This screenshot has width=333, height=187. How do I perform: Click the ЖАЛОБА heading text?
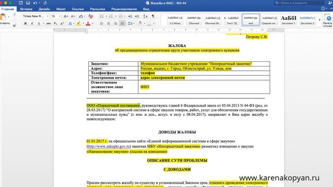point(177,46)
